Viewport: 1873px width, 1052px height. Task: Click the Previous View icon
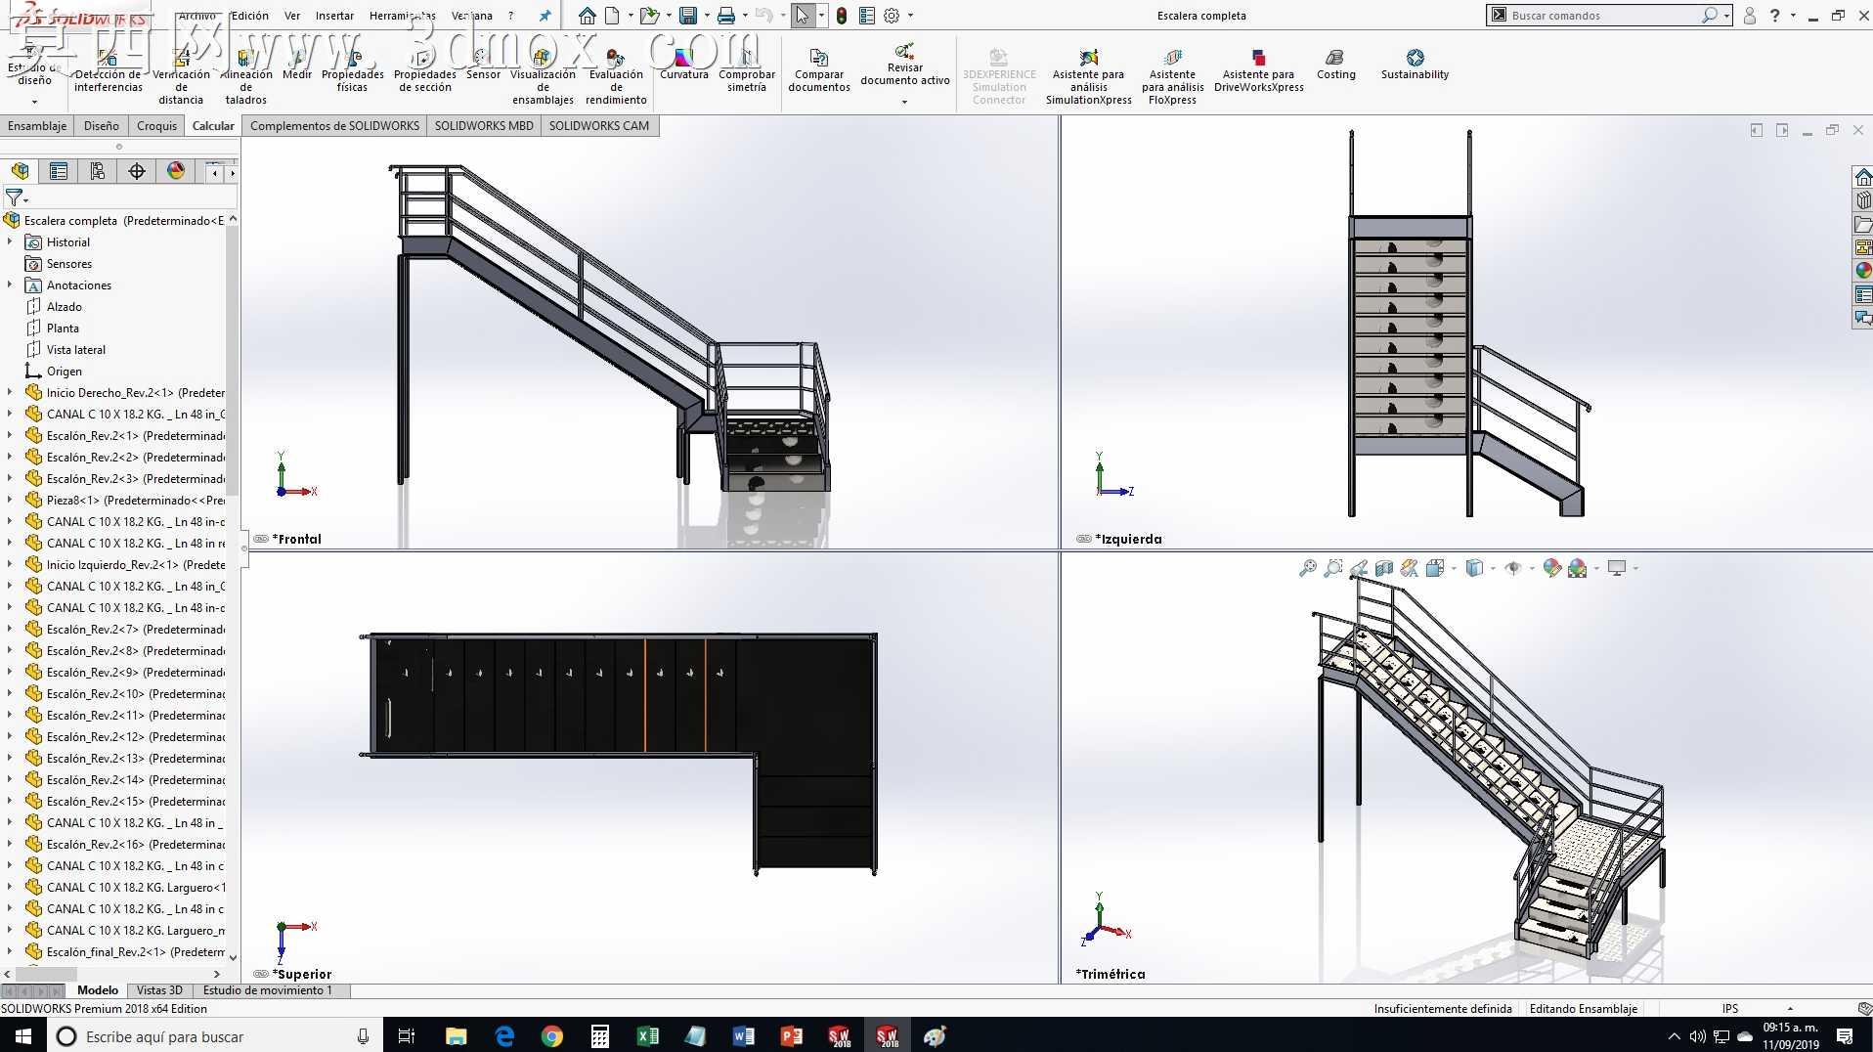click(1359, 568)
